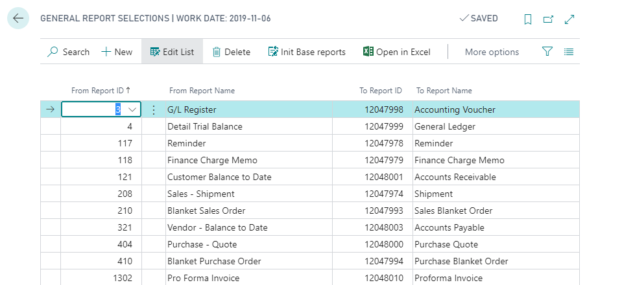Select Blanket Sales Order cell
Viewport: 622px width, 285px height.
click(x=248, y=211)
